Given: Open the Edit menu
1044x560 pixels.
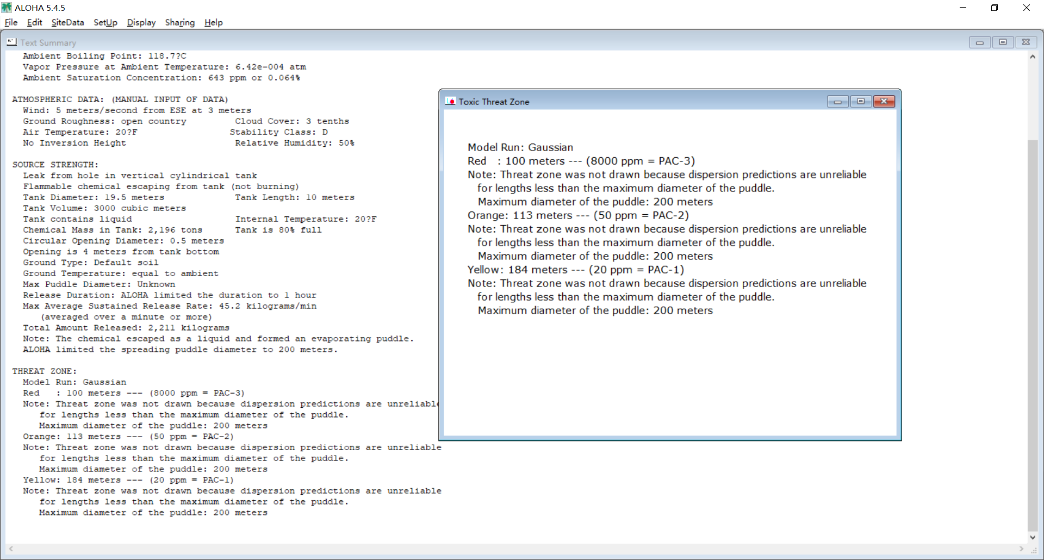Looking at the screenshot, I should pos(34,22).
